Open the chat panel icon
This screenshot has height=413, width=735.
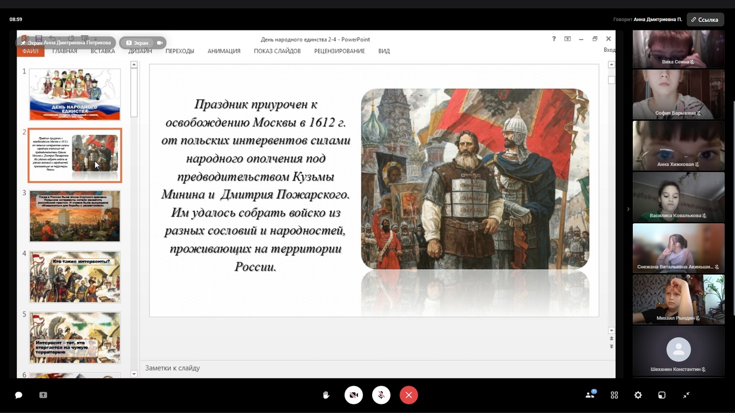[x=18, y=395]
